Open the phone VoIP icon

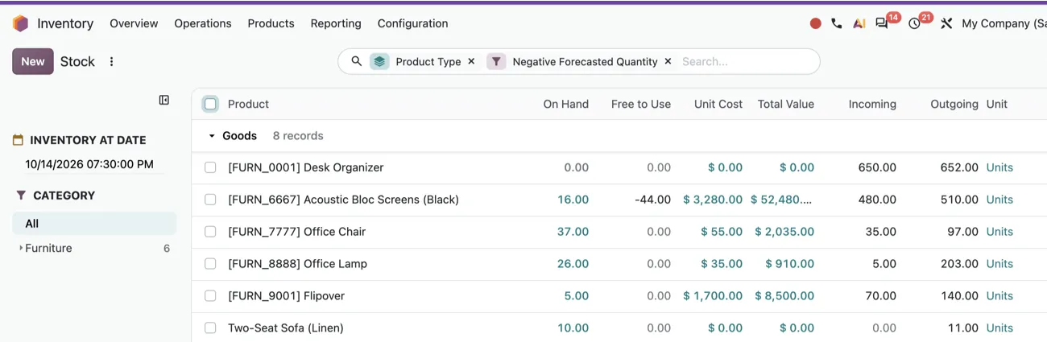pyautogui.click(x=837, y=23)
